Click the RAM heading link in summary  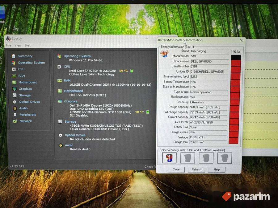click(x=67, y=80)
